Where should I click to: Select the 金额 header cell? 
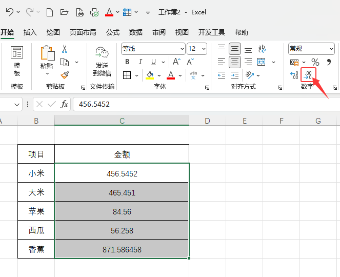[x=122, y=154]
